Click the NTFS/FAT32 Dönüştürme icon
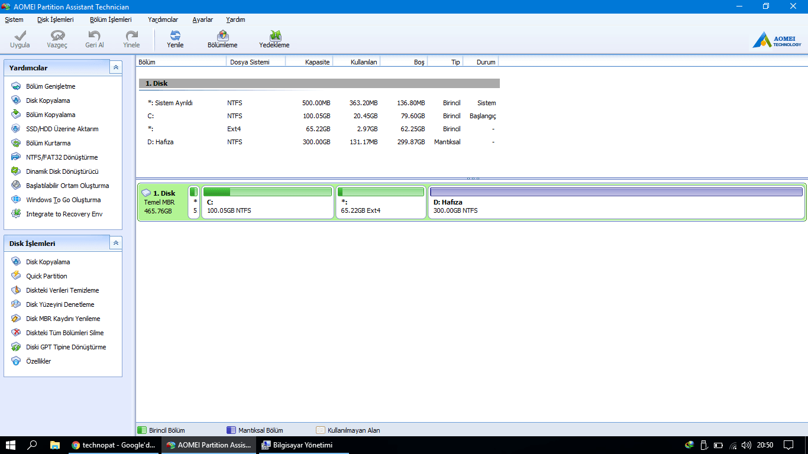This screenshot has height=454, width=808. [16, 157]
